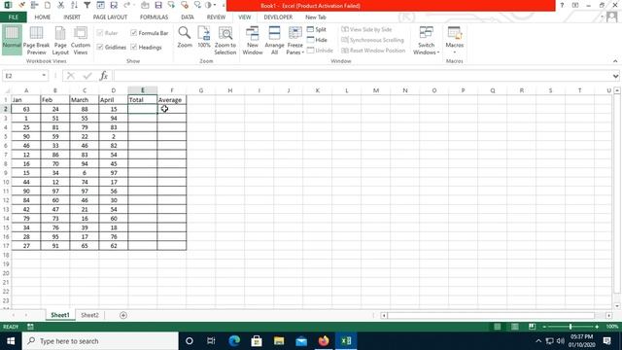Image resolution: width=622 pixels, height=350 pixels.
Task: Open File Explorer from taskbar
Action: tap(279, 341)
